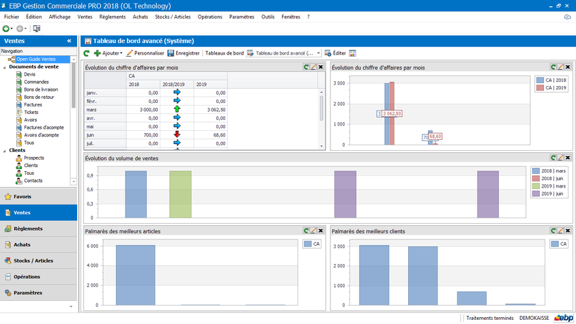Open the Ajouter dropdown
576x324 pixels.
[109, 53]
